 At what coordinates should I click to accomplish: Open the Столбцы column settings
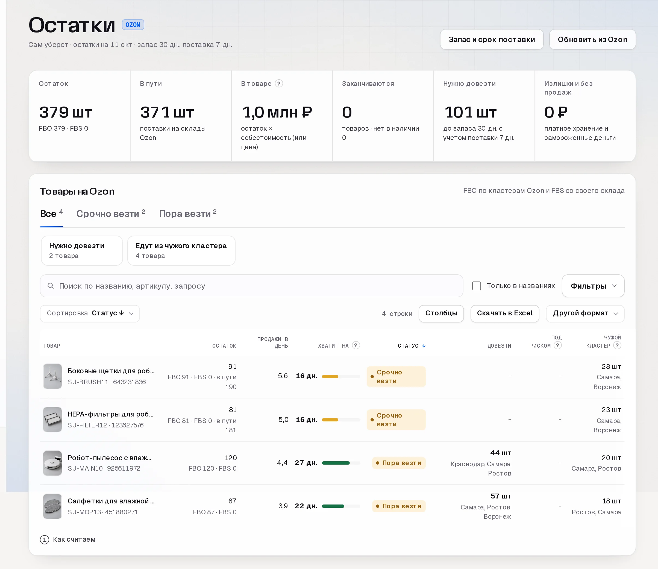pos(441,313)
